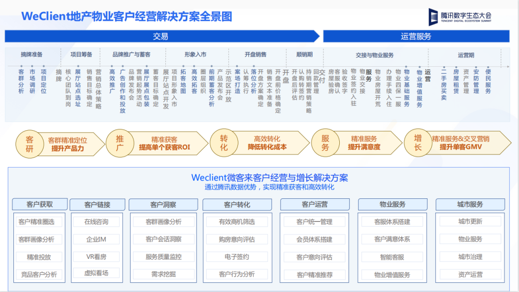The height and width of the screenshot is (292, 519).
Task: Select the 项目筹备 phase label
Action: 81,55
